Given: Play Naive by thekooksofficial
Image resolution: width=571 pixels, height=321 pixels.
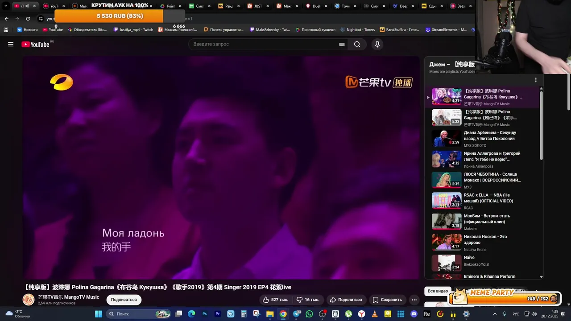Looking at the screenshot, I should pyautogui.click(x=483, y=263).
